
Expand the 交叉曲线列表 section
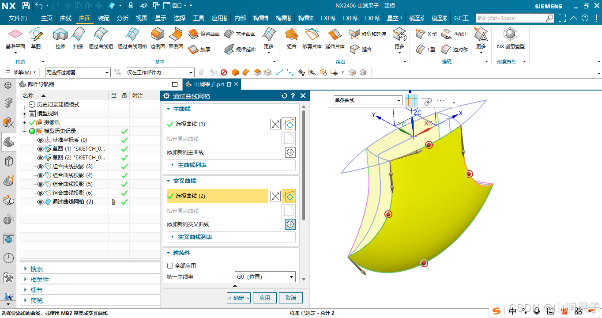[x=231, y=237]
